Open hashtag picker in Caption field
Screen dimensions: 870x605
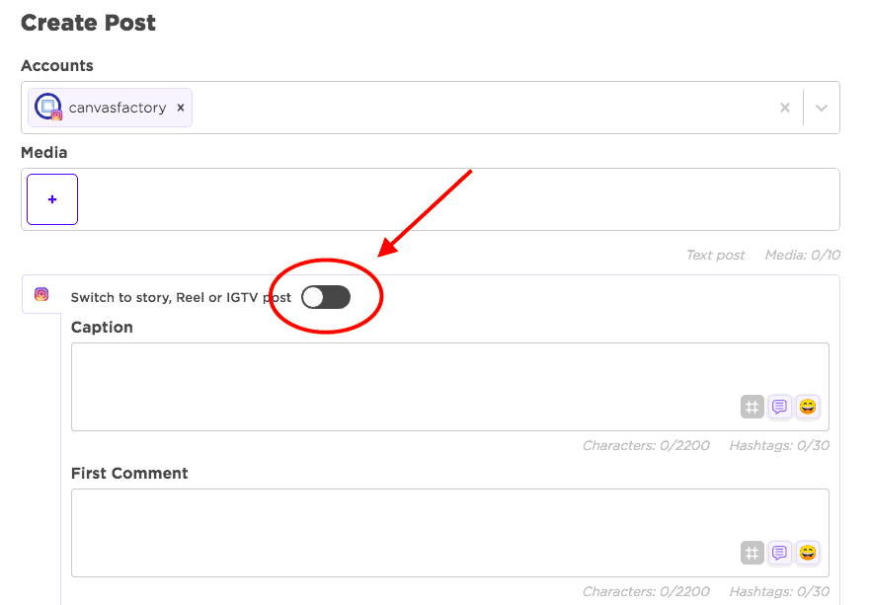tap(752, 407)
